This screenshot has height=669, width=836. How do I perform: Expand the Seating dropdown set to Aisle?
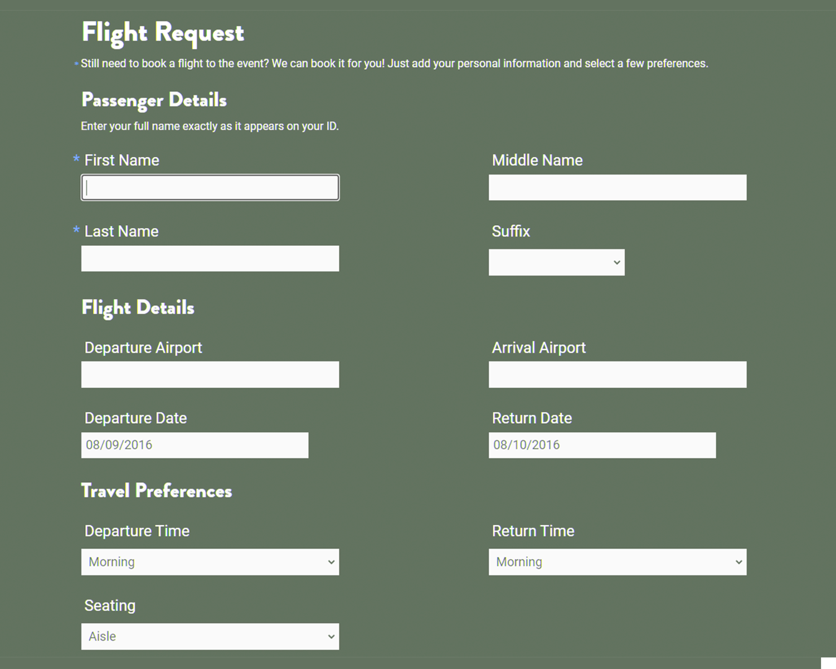210,637
